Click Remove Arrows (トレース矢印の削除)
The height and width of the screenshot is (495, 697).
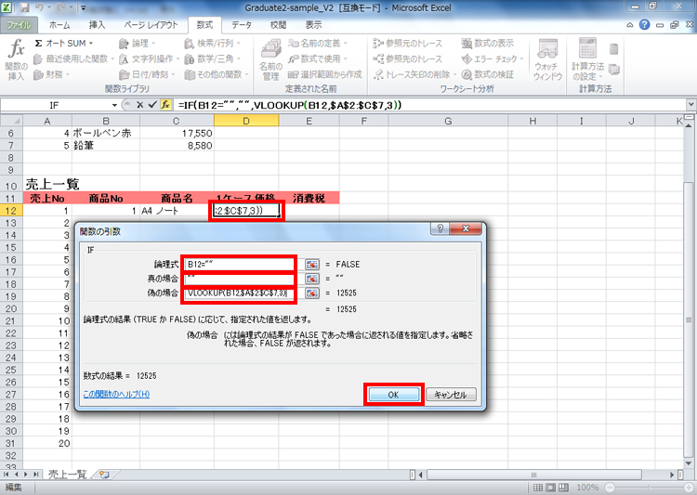[414, 74]
